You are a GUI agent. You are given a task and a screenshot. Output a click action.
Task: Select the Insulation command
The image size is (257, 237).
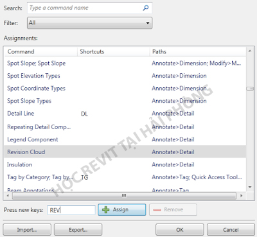[x=19, y=164]
